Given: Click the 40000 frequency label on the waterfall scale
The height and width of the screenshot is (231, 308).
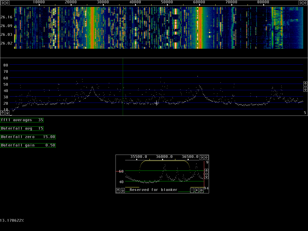Looking at the screenshot, I should pos(135,2).
